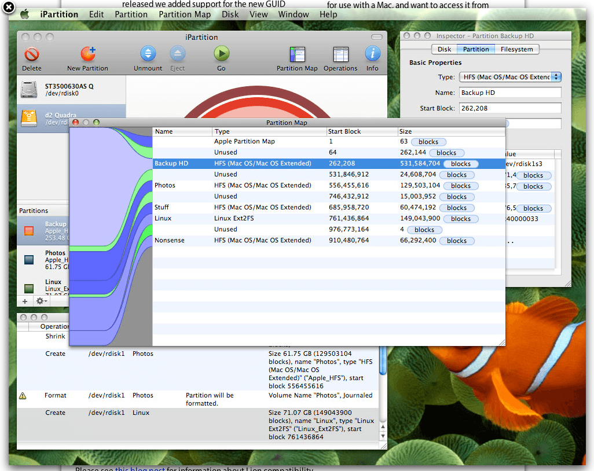Image resolution: width=594 pixels, height=471 pixels.
Task: Open the Partition Map toolbar icon
Action: click(x=297, y=54)
